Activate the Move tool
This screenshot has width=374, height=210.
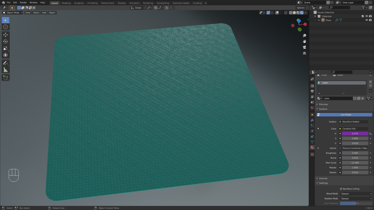coord(6,35)
